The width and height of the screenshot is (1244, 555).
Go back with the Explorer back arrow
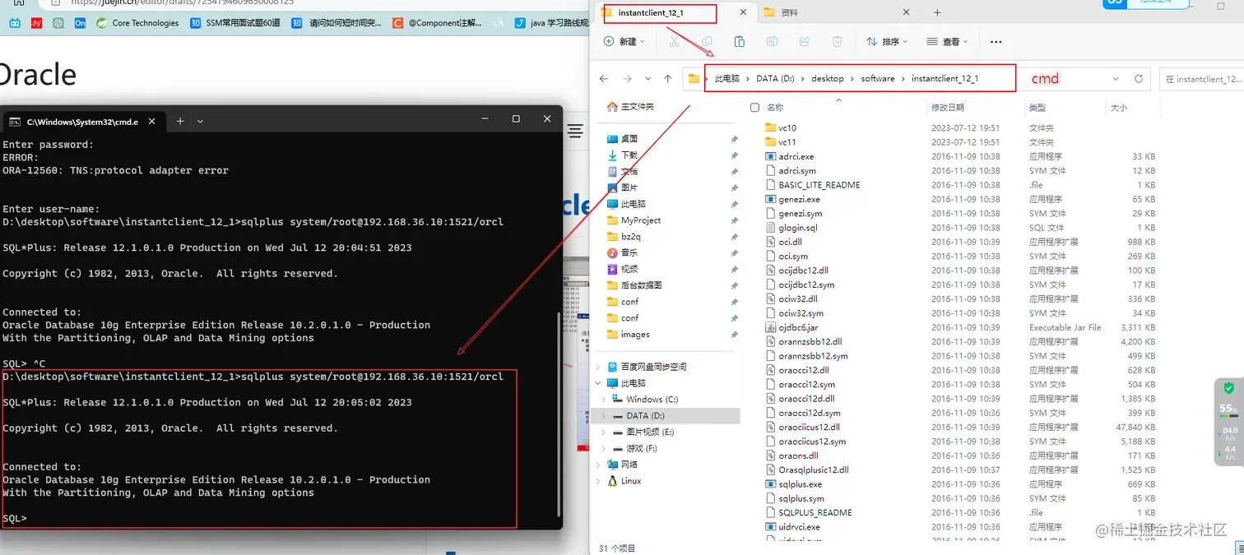(604, 79)
